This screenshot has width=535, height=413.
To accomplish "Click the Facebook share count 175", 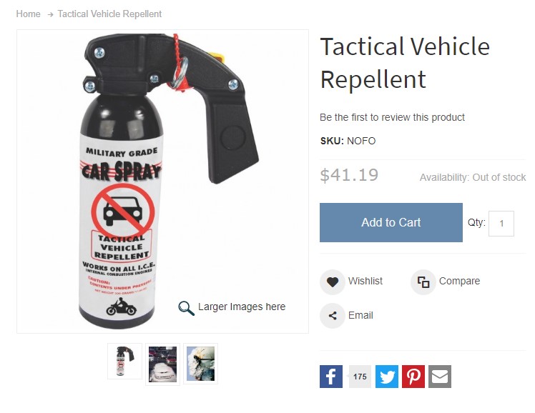I will tap(360, 377).
